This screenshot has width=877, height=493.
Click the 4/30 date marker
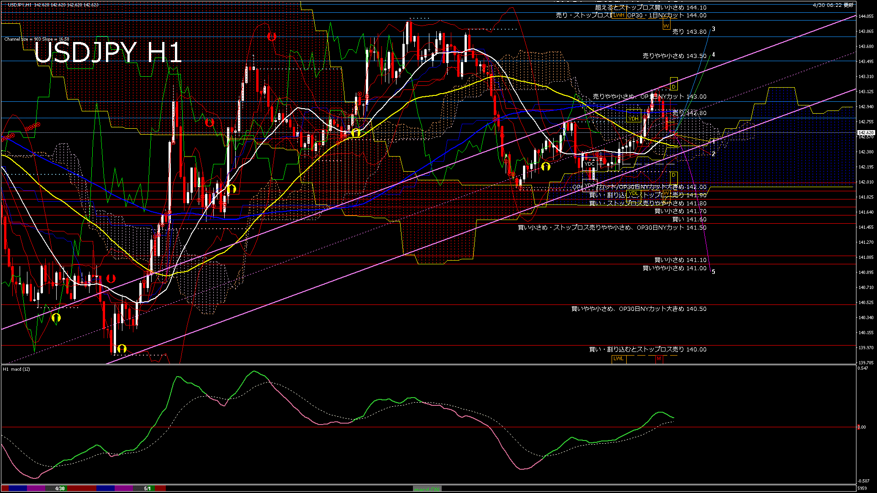(x=60, y=488)
